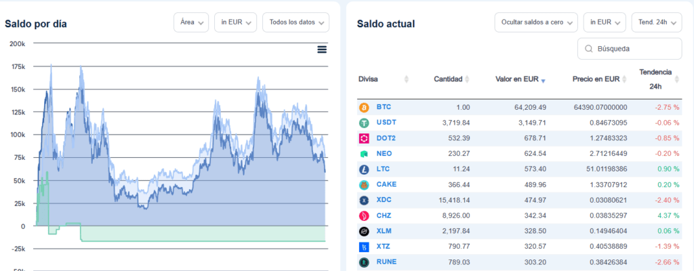Screen dimensions: 694x271
Task: Expand the Tend. 24h dropdown
Action: pos(656,22)
